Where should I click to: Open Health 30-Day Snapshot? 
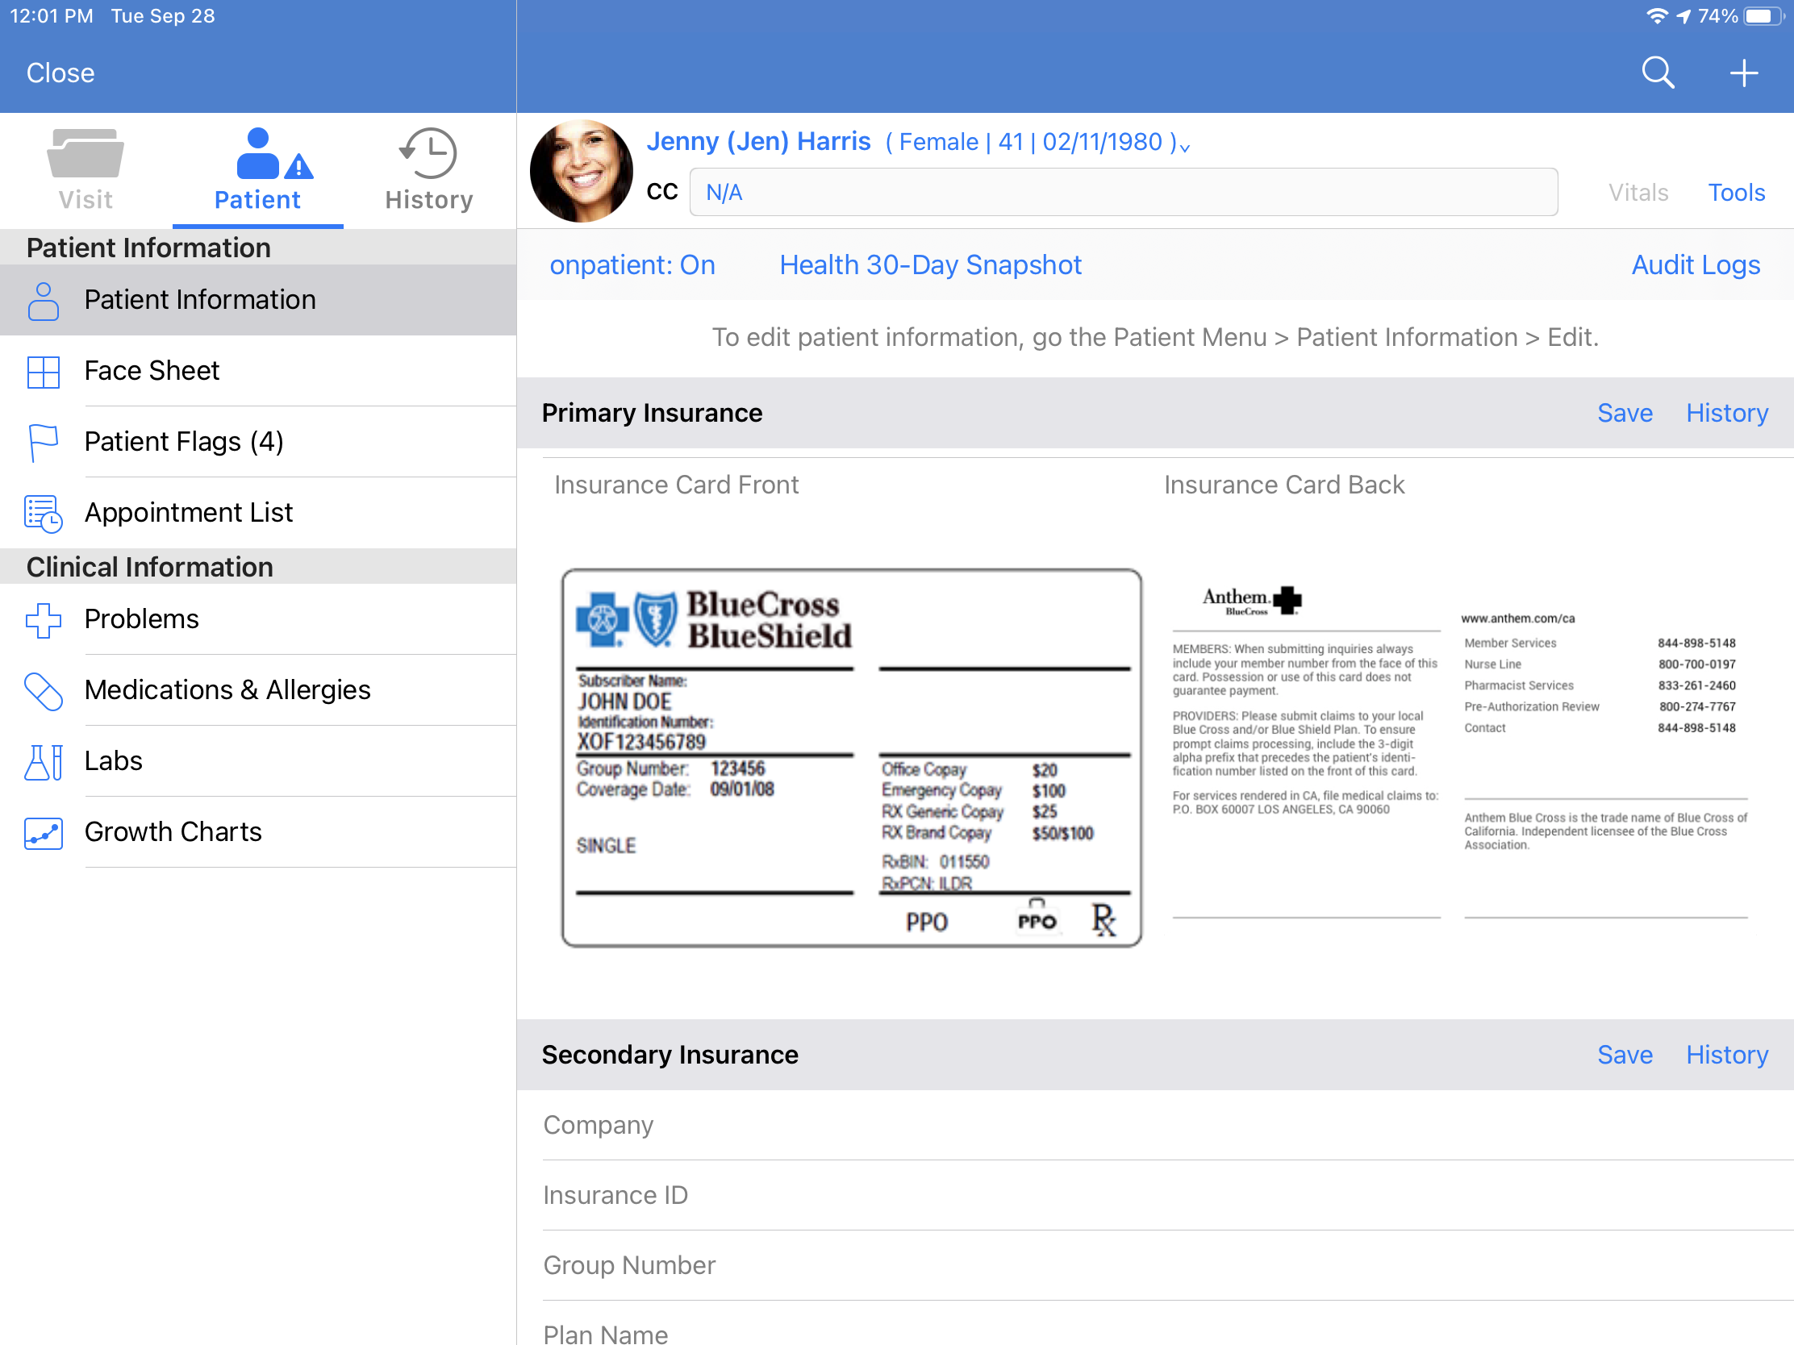pos(930,265)
